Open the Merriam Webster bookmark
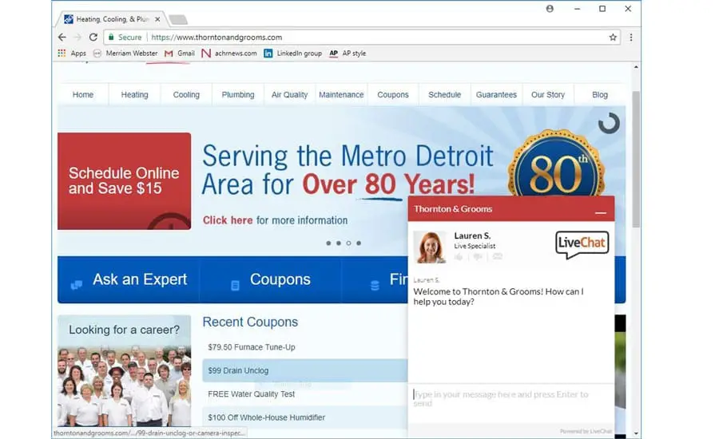The width and height of the screenshot is (719, 439). click(125, 53)
